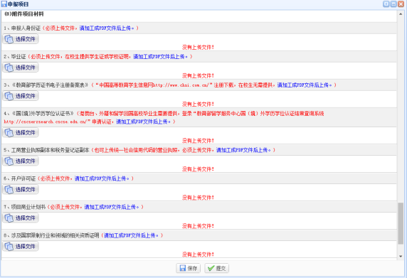Choose file for 教育部学历证书电子注册备案表
The width and height of the screenshot is (407, 278).
[x=21, y=96]
